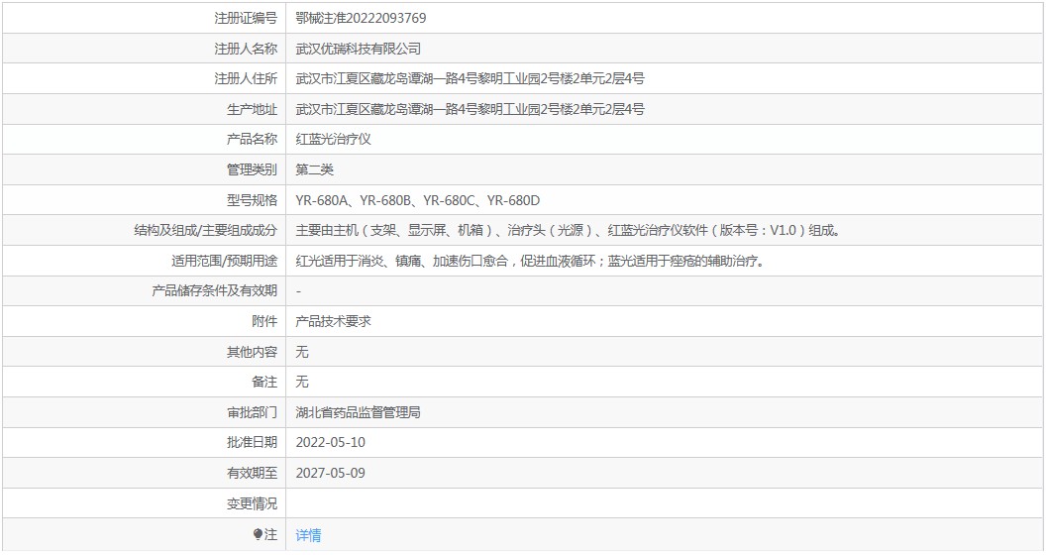Select model list starting YR-680A

pos(417,200)
